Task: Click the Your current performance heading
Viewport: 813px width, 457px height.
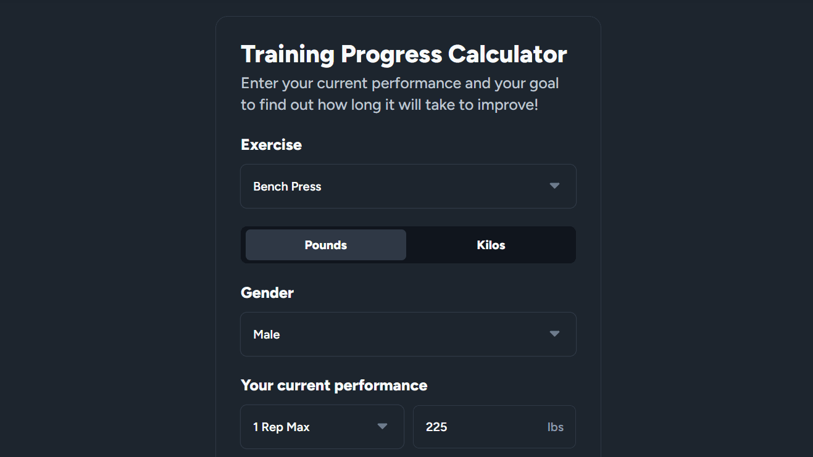Action: click(x=334, y=385)
